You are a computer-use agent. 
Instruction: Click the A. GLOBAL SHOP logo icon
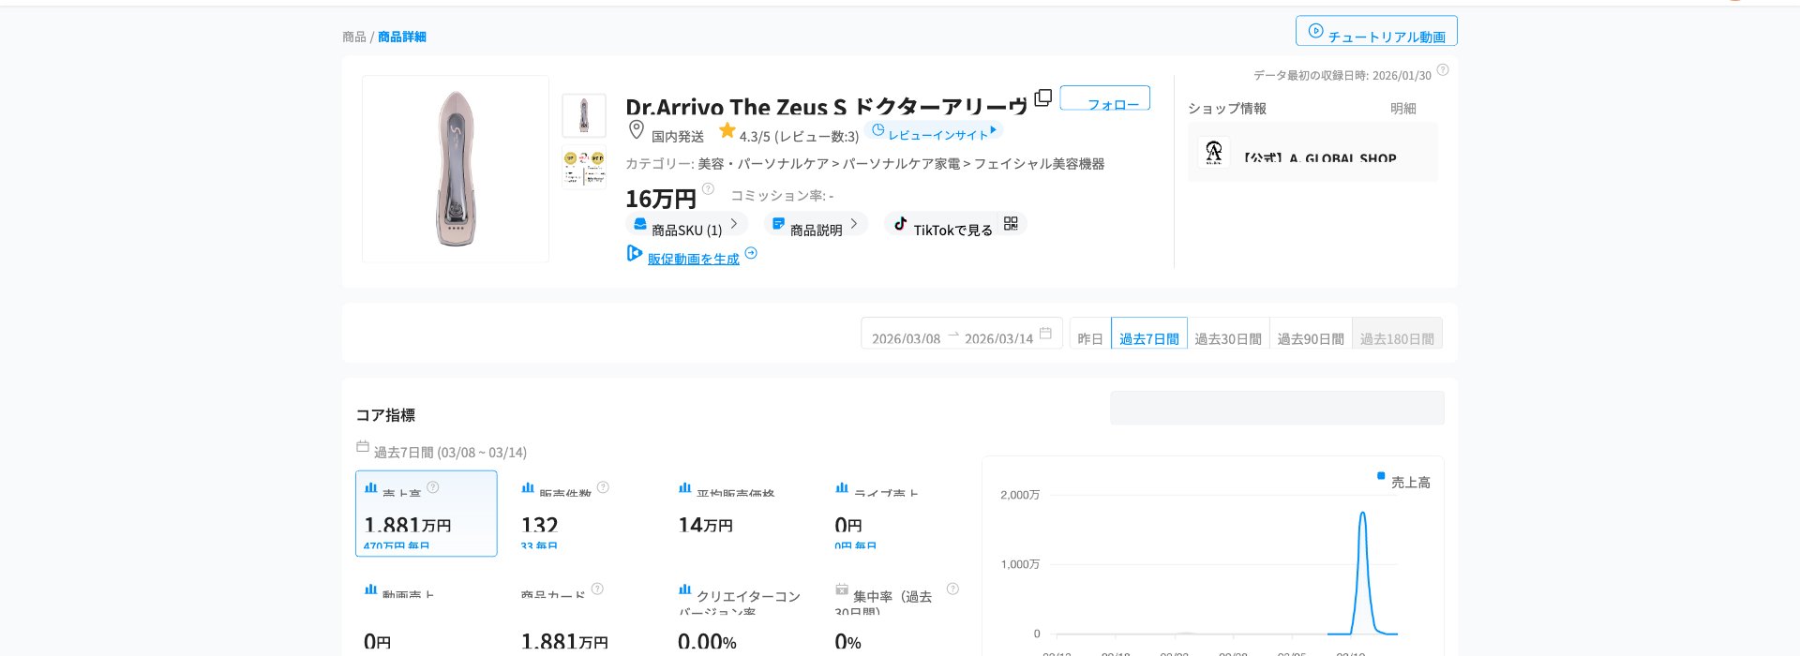1214,152
